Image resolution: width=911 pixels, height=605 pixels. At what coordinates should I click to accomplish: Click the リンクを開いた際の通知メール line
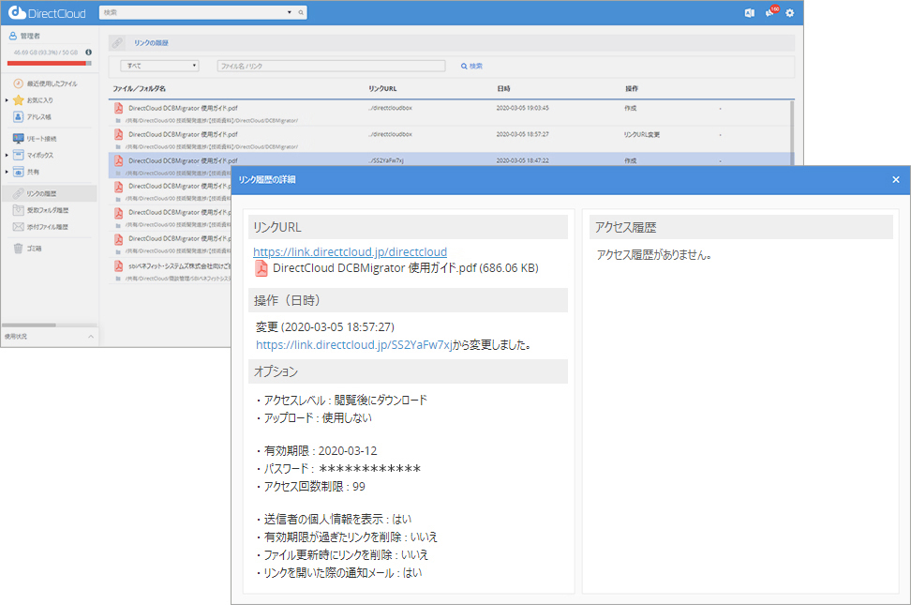339,573
